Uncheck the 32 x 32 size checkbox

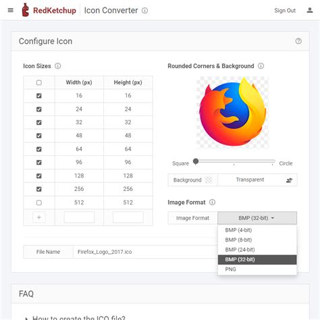(39, 122)
